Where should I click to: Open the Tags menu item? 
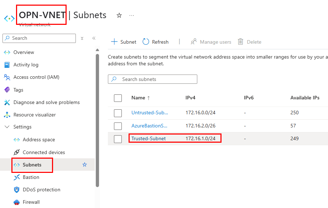click(x=18, y=90)
